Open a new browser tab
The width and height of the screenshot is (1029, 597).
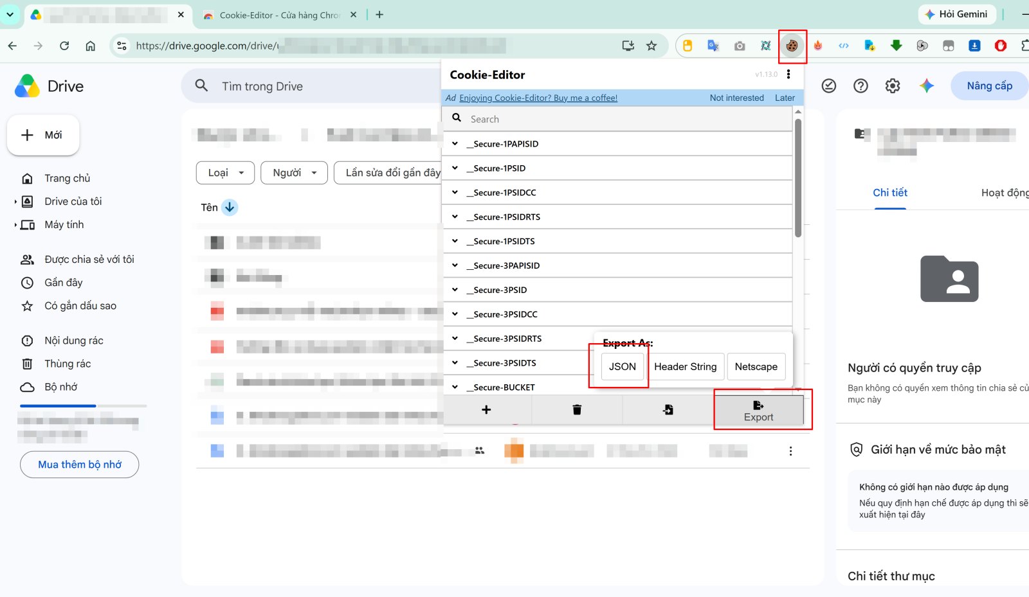[379, 14]
